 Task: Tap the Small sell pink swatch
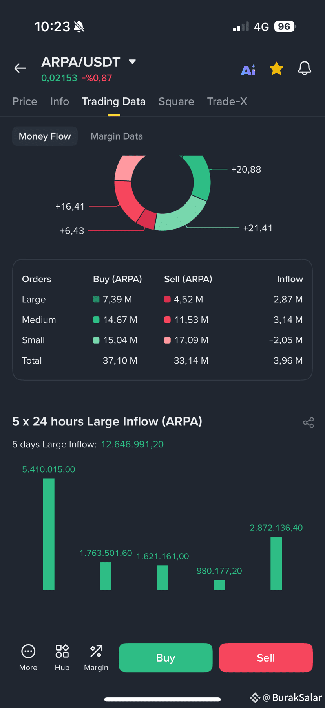click(x=167, y=340)
